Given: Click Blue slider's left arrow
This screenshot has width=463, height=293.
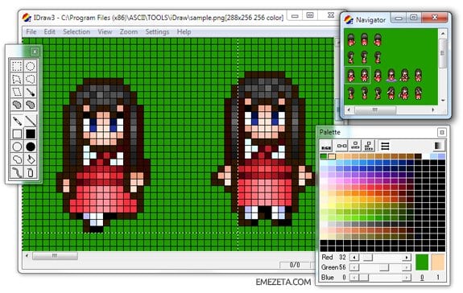Looking at the screenshot, I should click(354, 278).
